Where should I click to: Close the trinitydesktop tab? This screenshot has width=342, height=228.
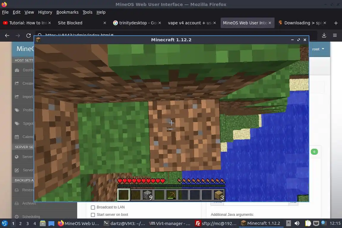tap(160, 23)
